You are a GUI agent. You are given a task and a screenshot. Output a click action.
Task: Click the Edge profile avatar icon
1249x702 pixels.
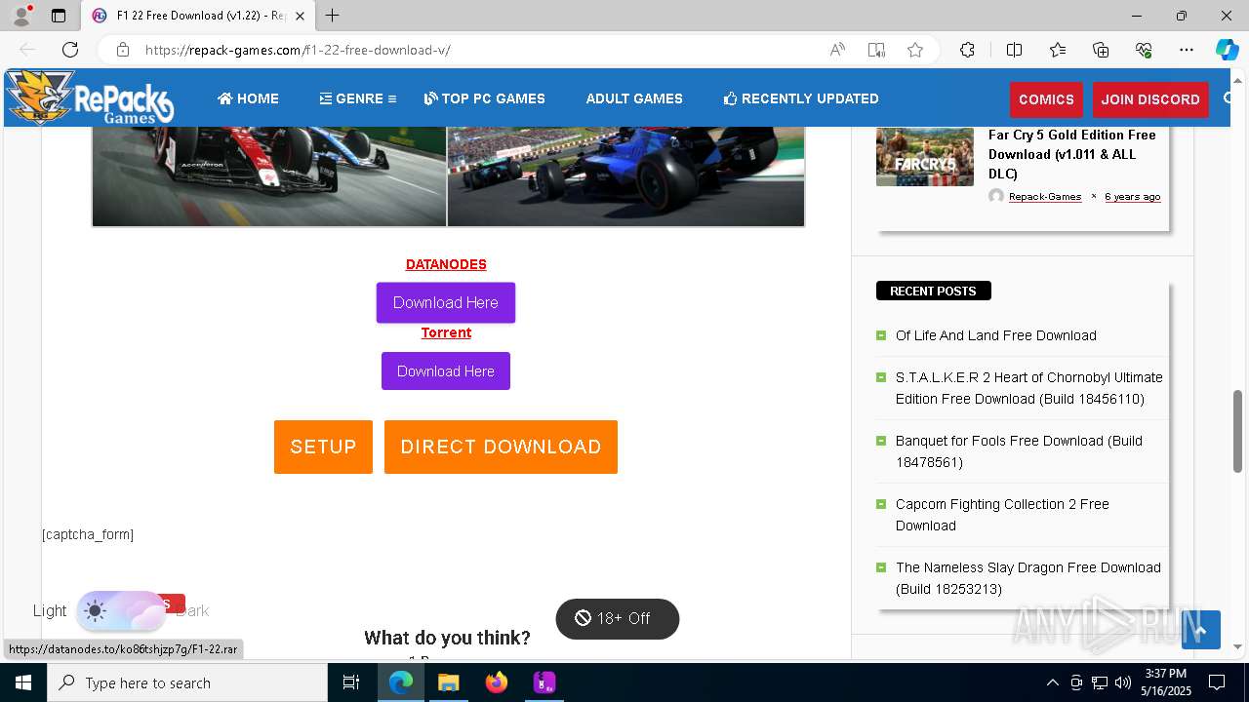click(20, 16)
